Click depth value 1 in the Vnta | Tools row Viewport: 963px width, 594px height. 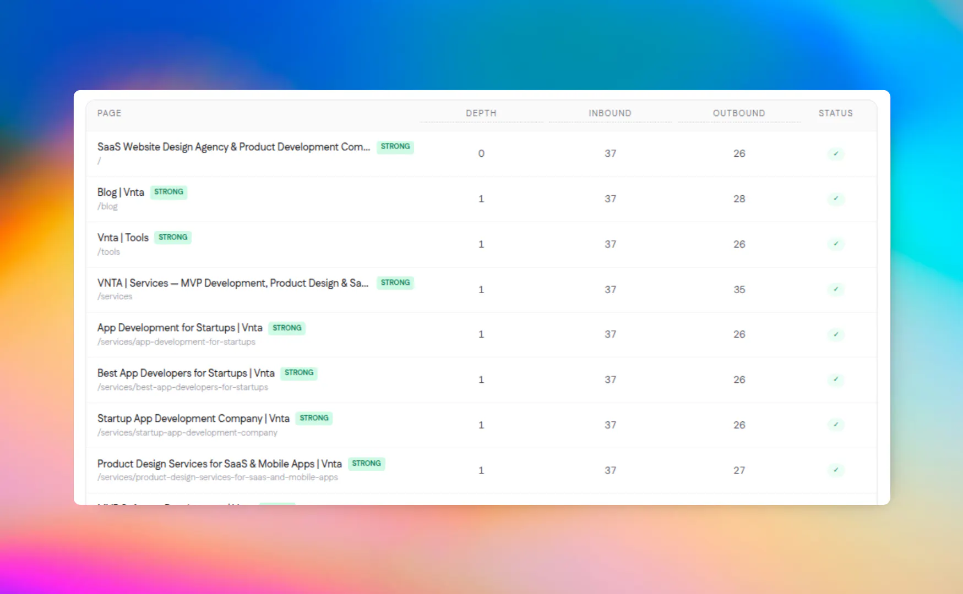(481, 244)
